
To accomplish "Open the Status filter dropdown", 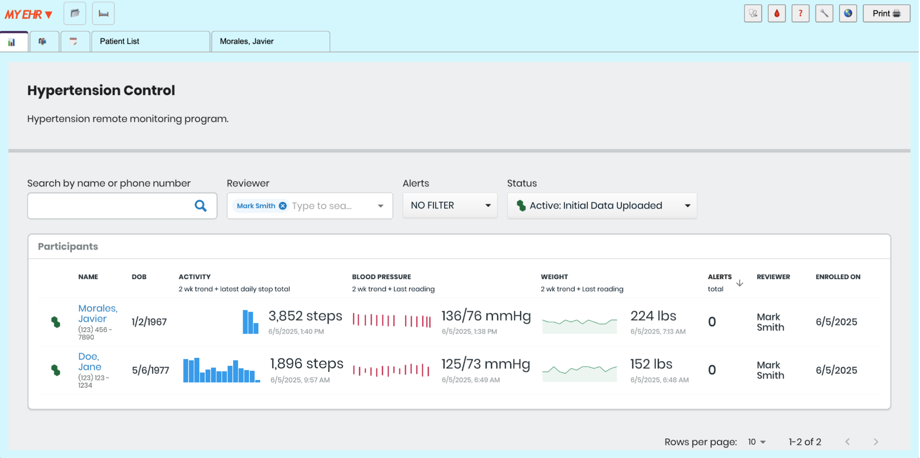I will point(602,206).
